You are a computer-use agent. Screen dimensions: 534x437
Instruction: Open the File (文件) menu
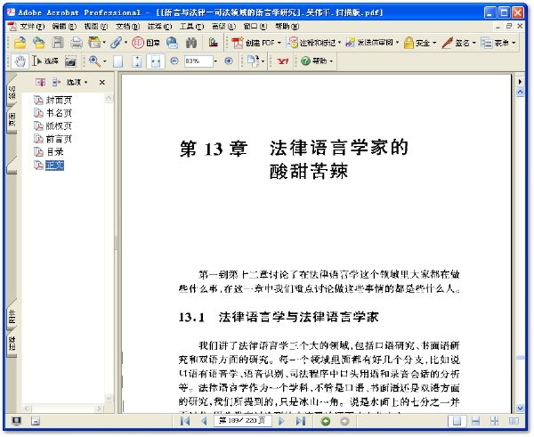[x=32, y=26]
